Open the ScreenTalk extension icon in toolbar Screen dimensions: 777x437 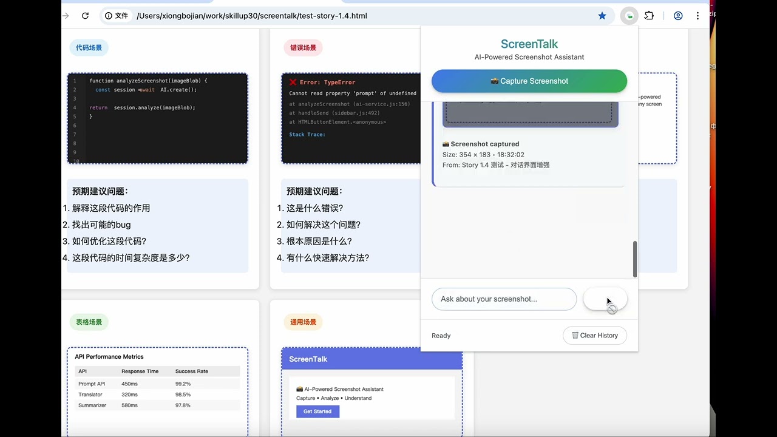(629, 16)
